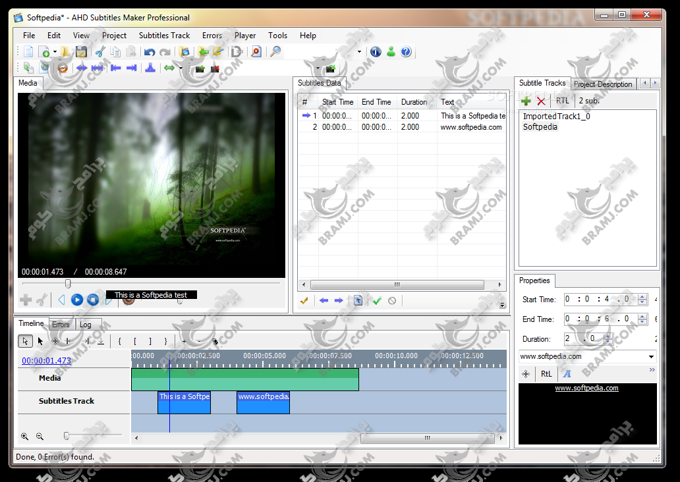Viewport: 680px width, 482px height.
Task: Save project with floppy disk icon
Action: coord(81,52)
